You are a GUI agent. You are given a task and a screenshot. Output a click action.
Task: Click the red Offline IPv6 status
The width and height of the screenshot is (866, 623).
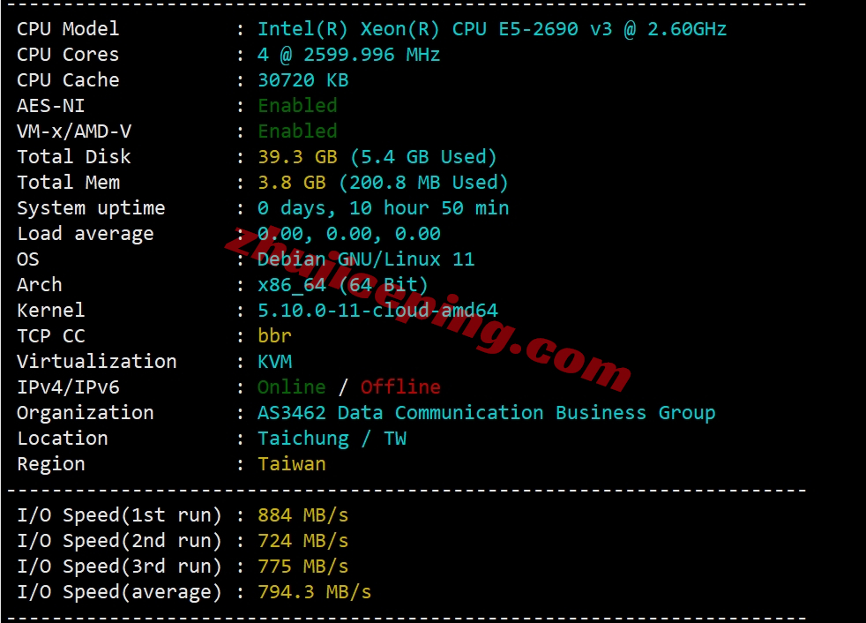[400, 387]
